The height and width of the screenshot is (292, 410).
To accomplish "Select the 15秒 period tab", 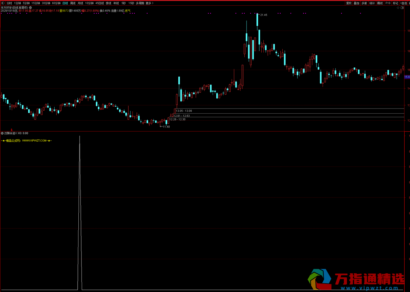I will 131,3.
